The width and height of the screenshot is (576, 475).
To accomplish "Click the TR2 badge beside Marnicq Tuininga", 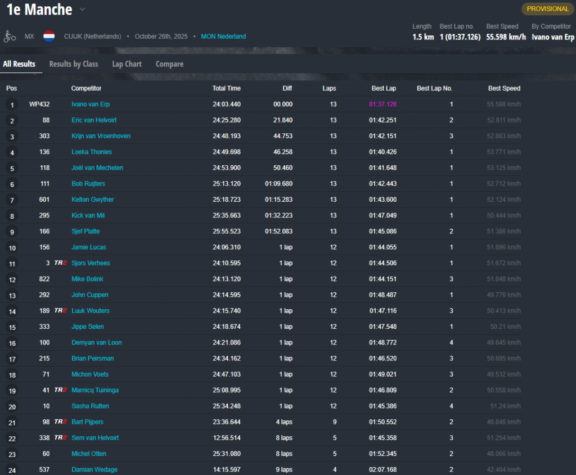I will (60, 390).
